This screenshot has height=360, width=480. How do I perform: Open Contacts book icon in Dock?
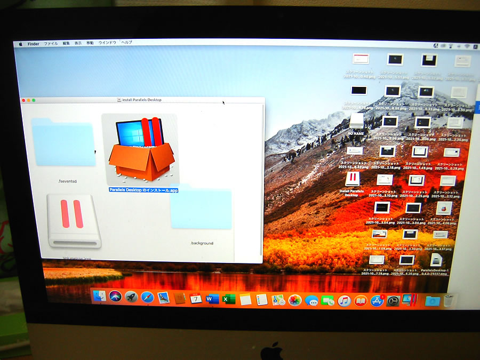[x=179, y=298]
